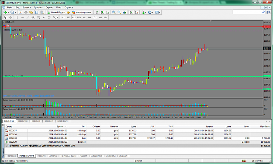Select the Text Label tool

(x=49, y=17)
